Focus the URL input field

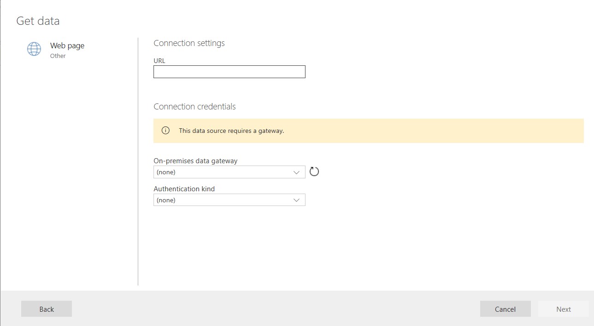point(229,72)
